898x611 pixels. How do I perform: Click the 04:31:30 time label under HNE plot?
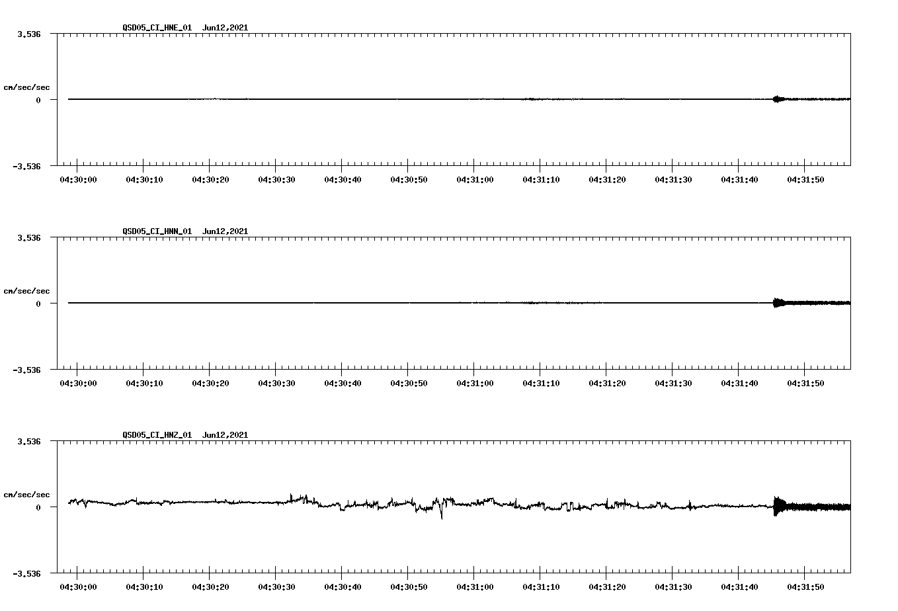[x=673, y=180]
